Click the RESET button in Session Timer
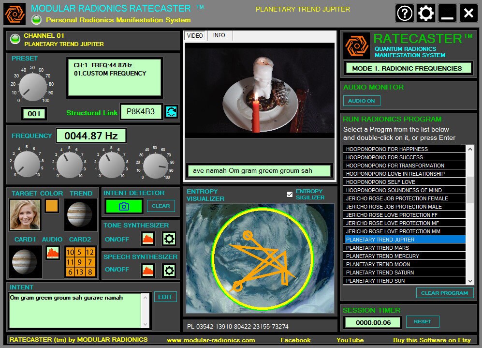This screenshot has width=482, height=348. [422, 321]
